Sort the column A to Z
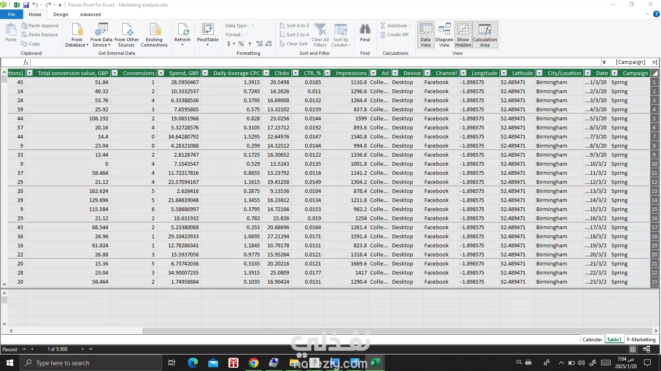 [x=294, y=26]
